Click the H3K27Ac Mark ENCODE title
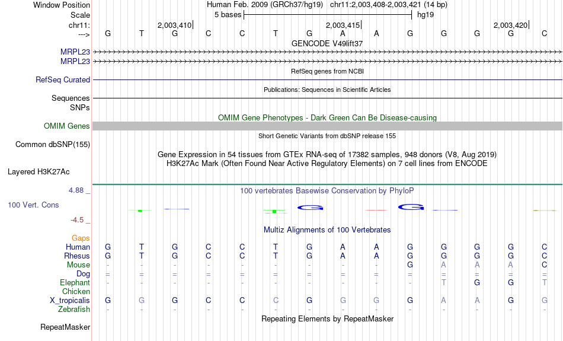The height and width of the screenshot is (341, 563). pos(327,164)
